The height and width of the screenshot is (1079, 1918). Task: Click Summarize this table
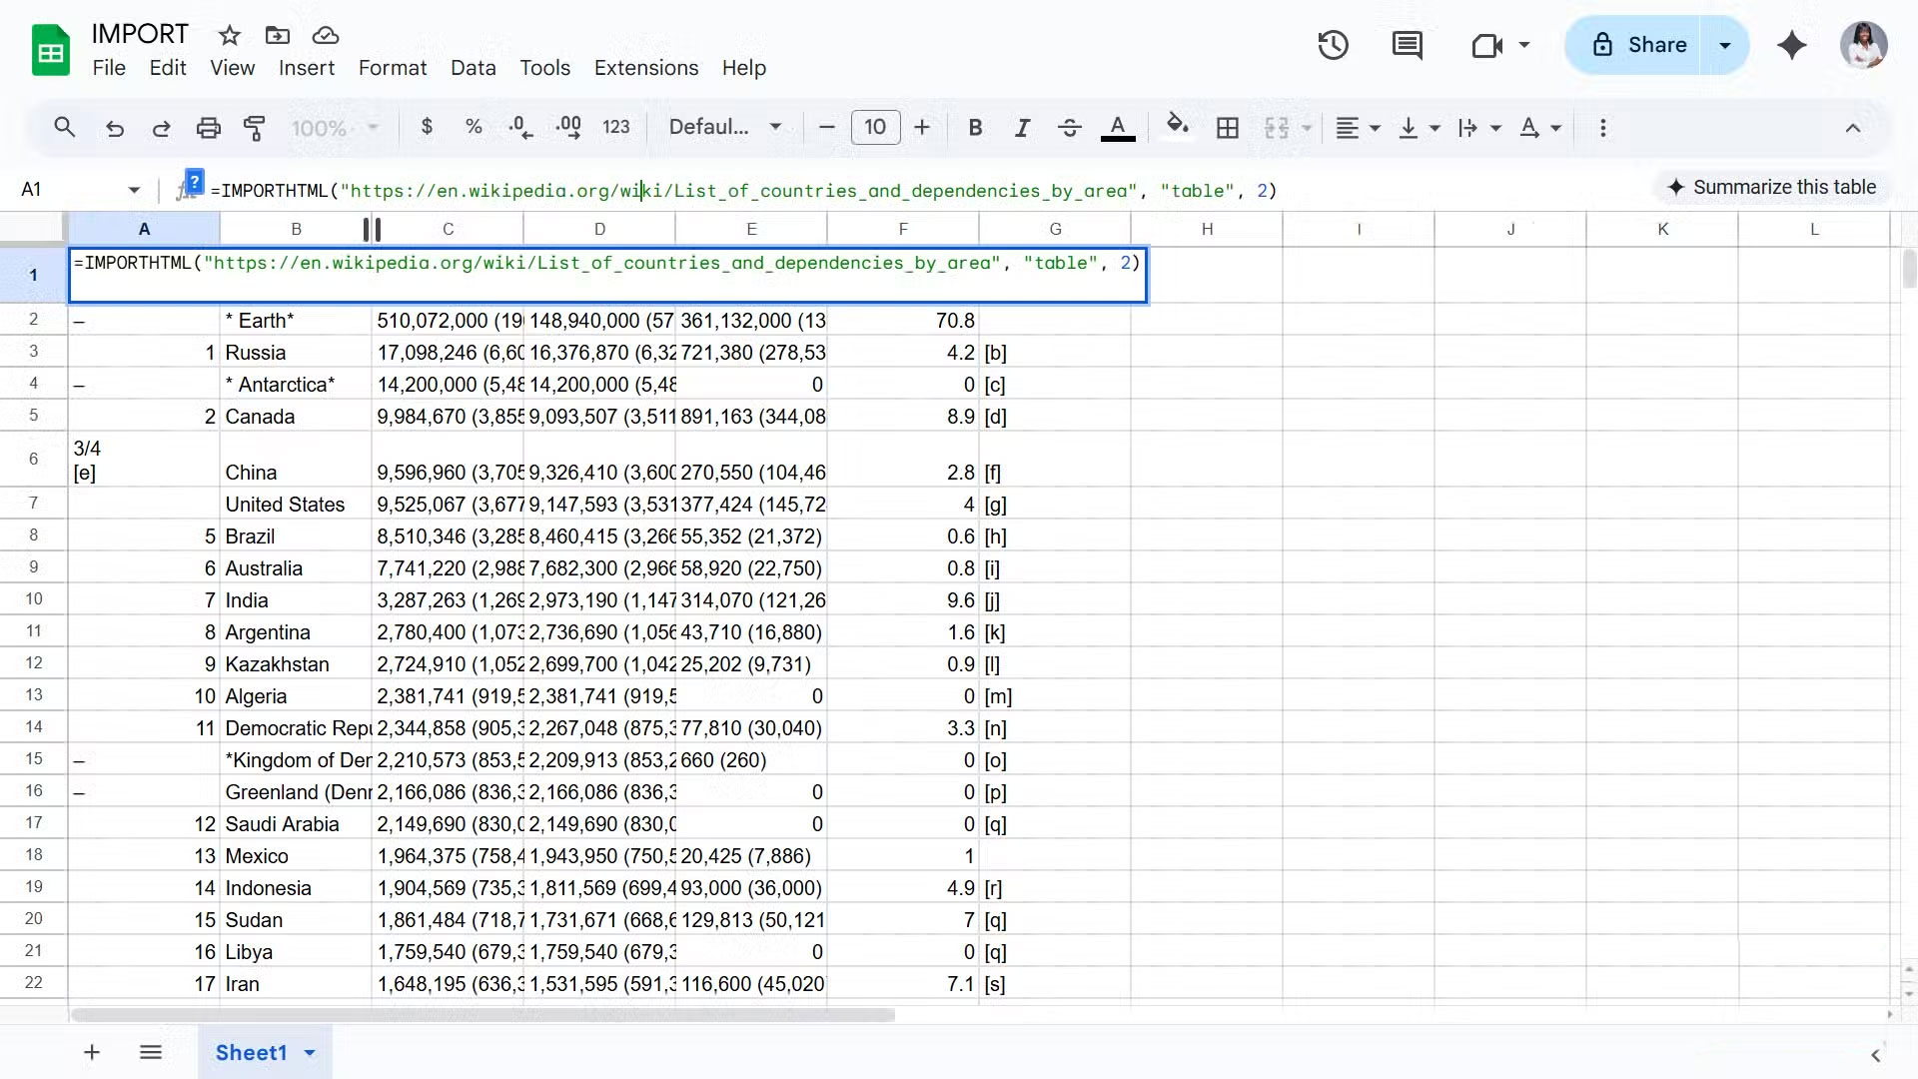[x=1772, y=187]
